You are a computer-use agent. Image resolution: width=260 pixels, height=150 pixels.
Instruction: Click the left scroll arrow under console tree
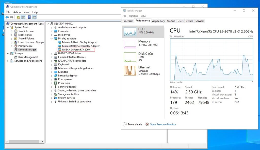[x=7, y=141]
